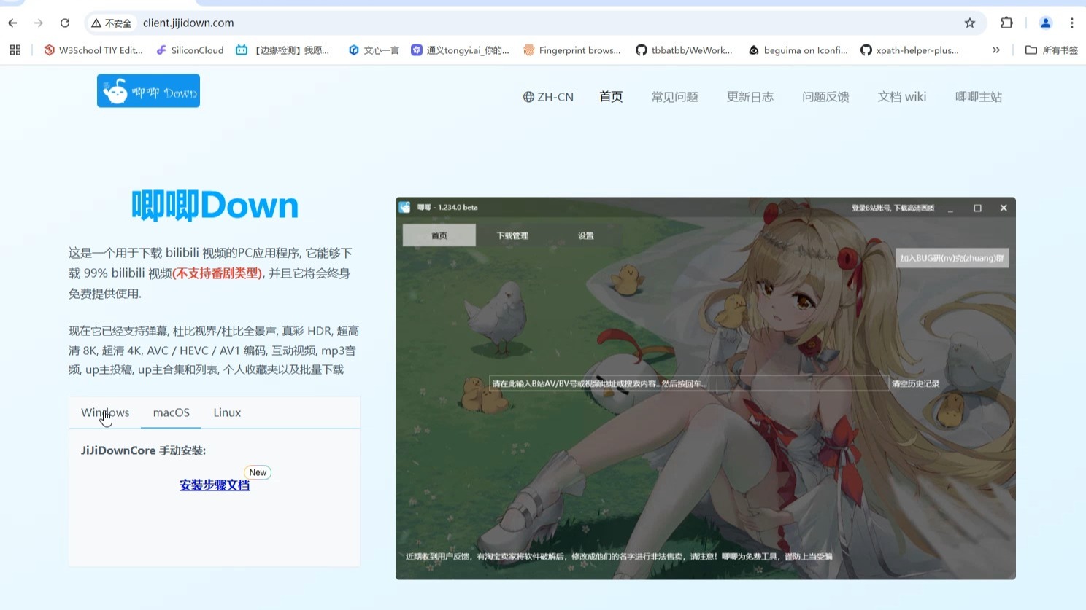
Task: Click the browser address bar
Action: coord(188,23)
